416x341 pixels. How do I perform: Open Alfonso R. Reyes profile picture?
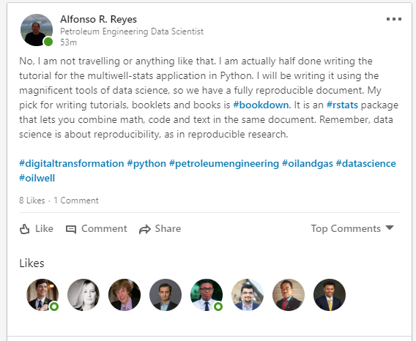tap(37, 30)
